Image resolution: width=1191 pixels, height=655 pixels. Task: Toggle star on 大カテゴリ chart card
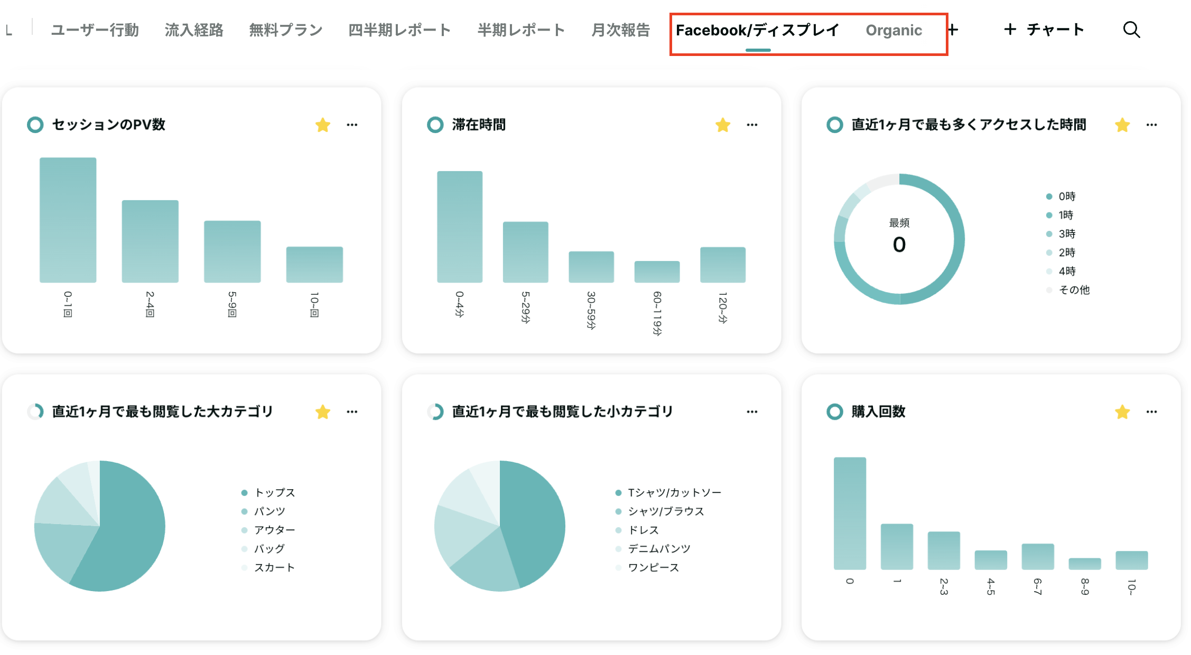point(323,412)
